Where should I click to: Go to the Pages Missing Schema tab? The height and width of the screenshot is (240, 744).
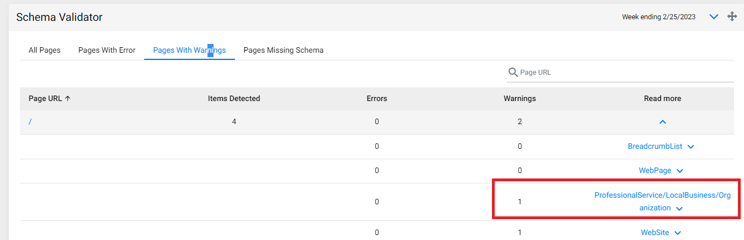click(283, 50)
